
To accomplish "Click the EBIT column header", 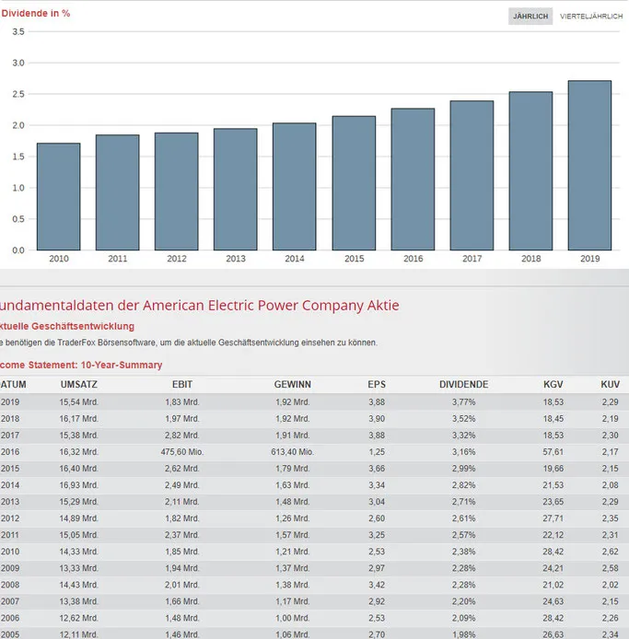I will [182, 384].
